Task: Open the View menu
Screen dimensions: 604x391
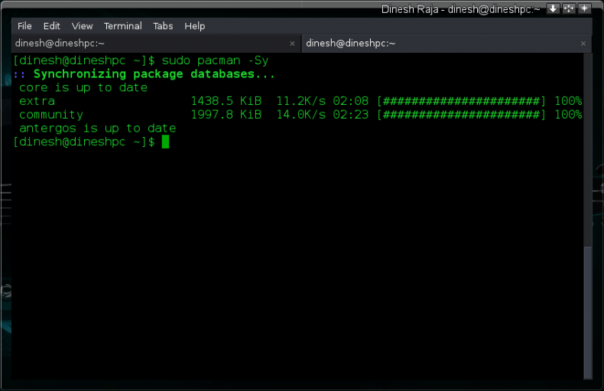Action: pos(82,26)
